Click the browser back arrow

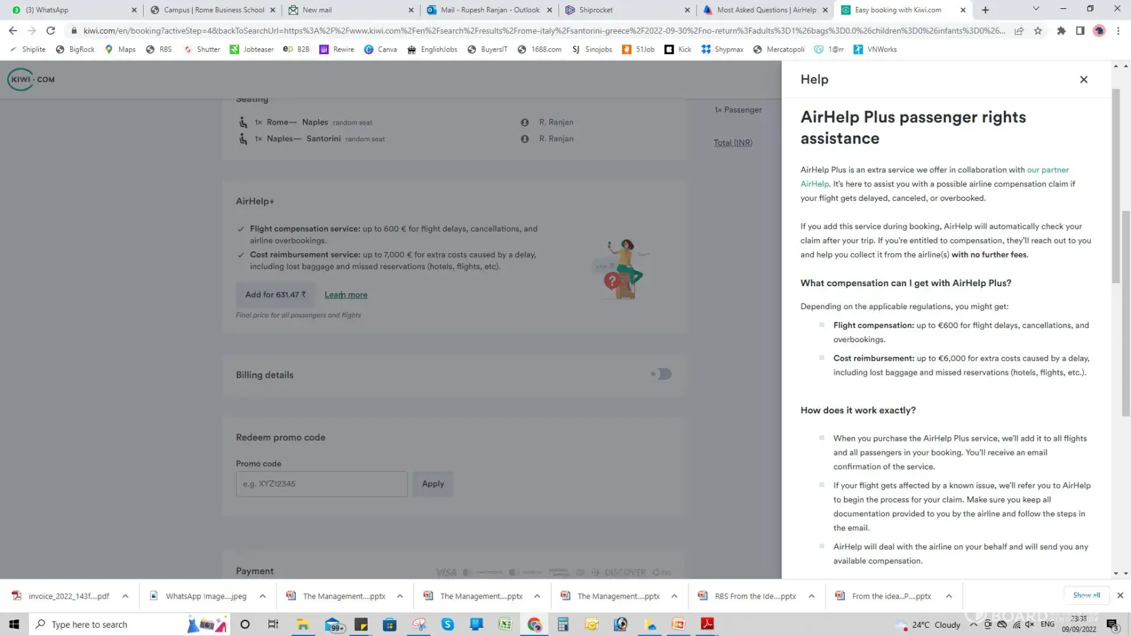pyautogui.click(x=13, y=31)
